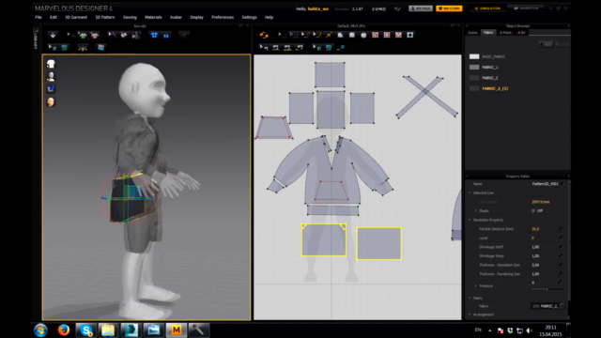
Task: Select the orange Add Point tool in 2D toolbar
Action: click(x=329, y=35)
